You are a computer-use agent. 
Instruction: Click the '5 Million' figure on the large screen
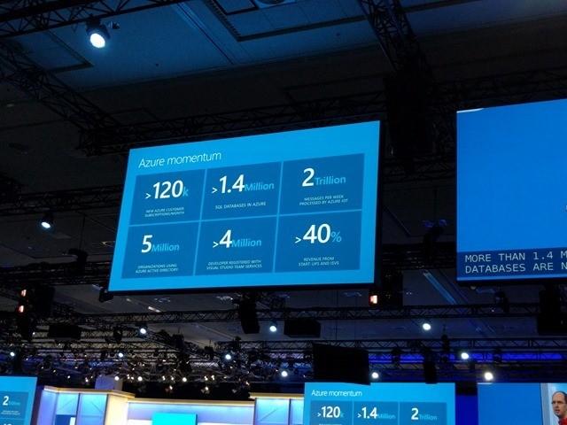click(x=160, y=244)
